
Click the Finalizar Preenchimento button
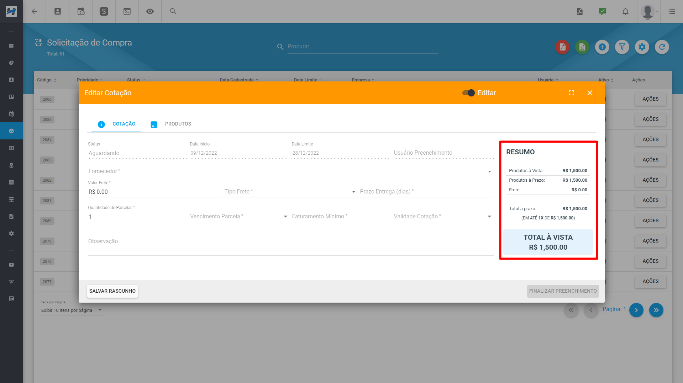click(x=563, y=291)
